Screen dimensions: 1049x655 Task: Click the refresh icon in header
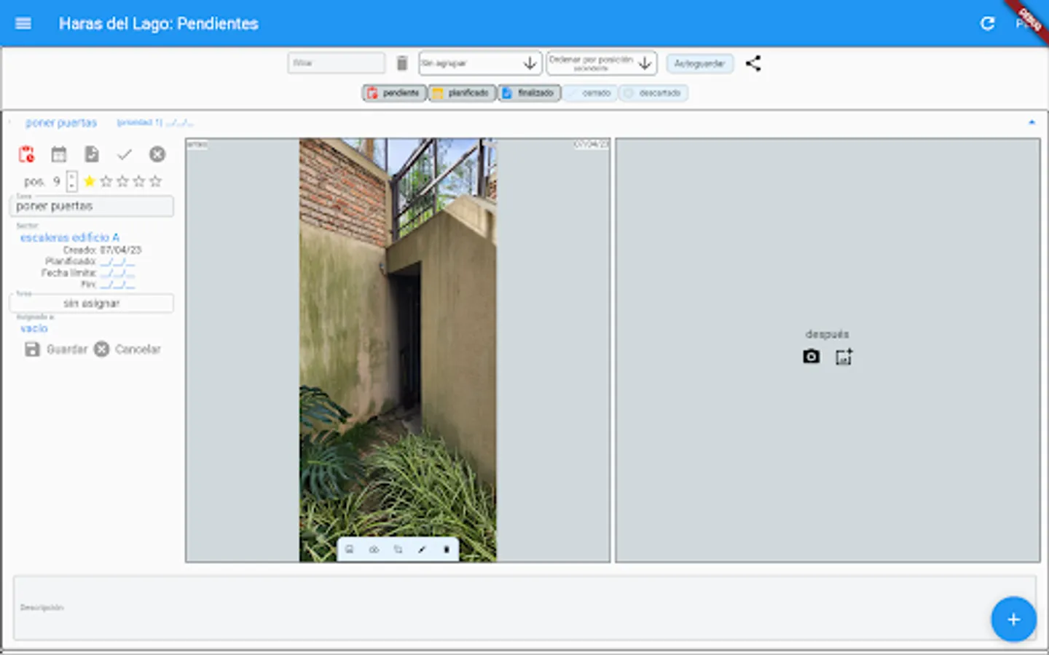pyautogui.click(x=987, y=23)
